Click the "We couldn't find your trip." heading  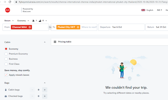tap(126, 87)
